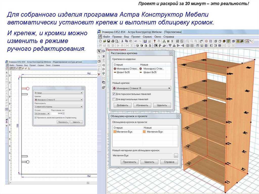Close the Расстановка крепежа dialog
This screenshot has width=259, height=194.
coord(171,53)
